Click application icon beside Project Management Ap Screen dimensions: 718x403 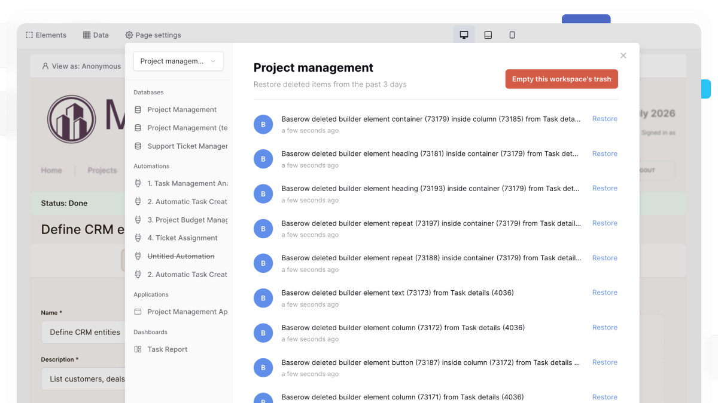coord(138,312)
